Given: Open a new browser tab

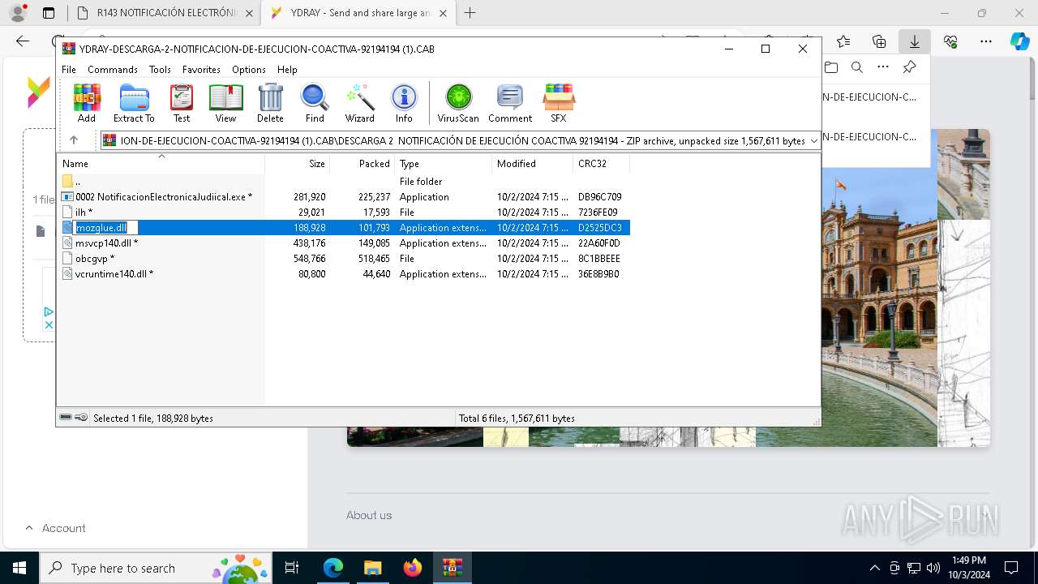Looking at the screenshot, I should 470,13.
